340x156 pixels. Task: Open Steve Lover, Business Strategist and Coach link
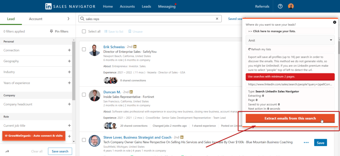pyautogui.click(x=137, y=137)
